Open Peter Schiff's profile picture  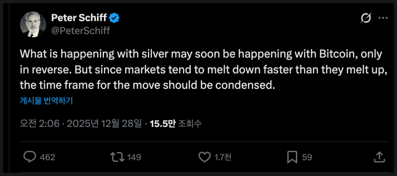click(32, 24)
